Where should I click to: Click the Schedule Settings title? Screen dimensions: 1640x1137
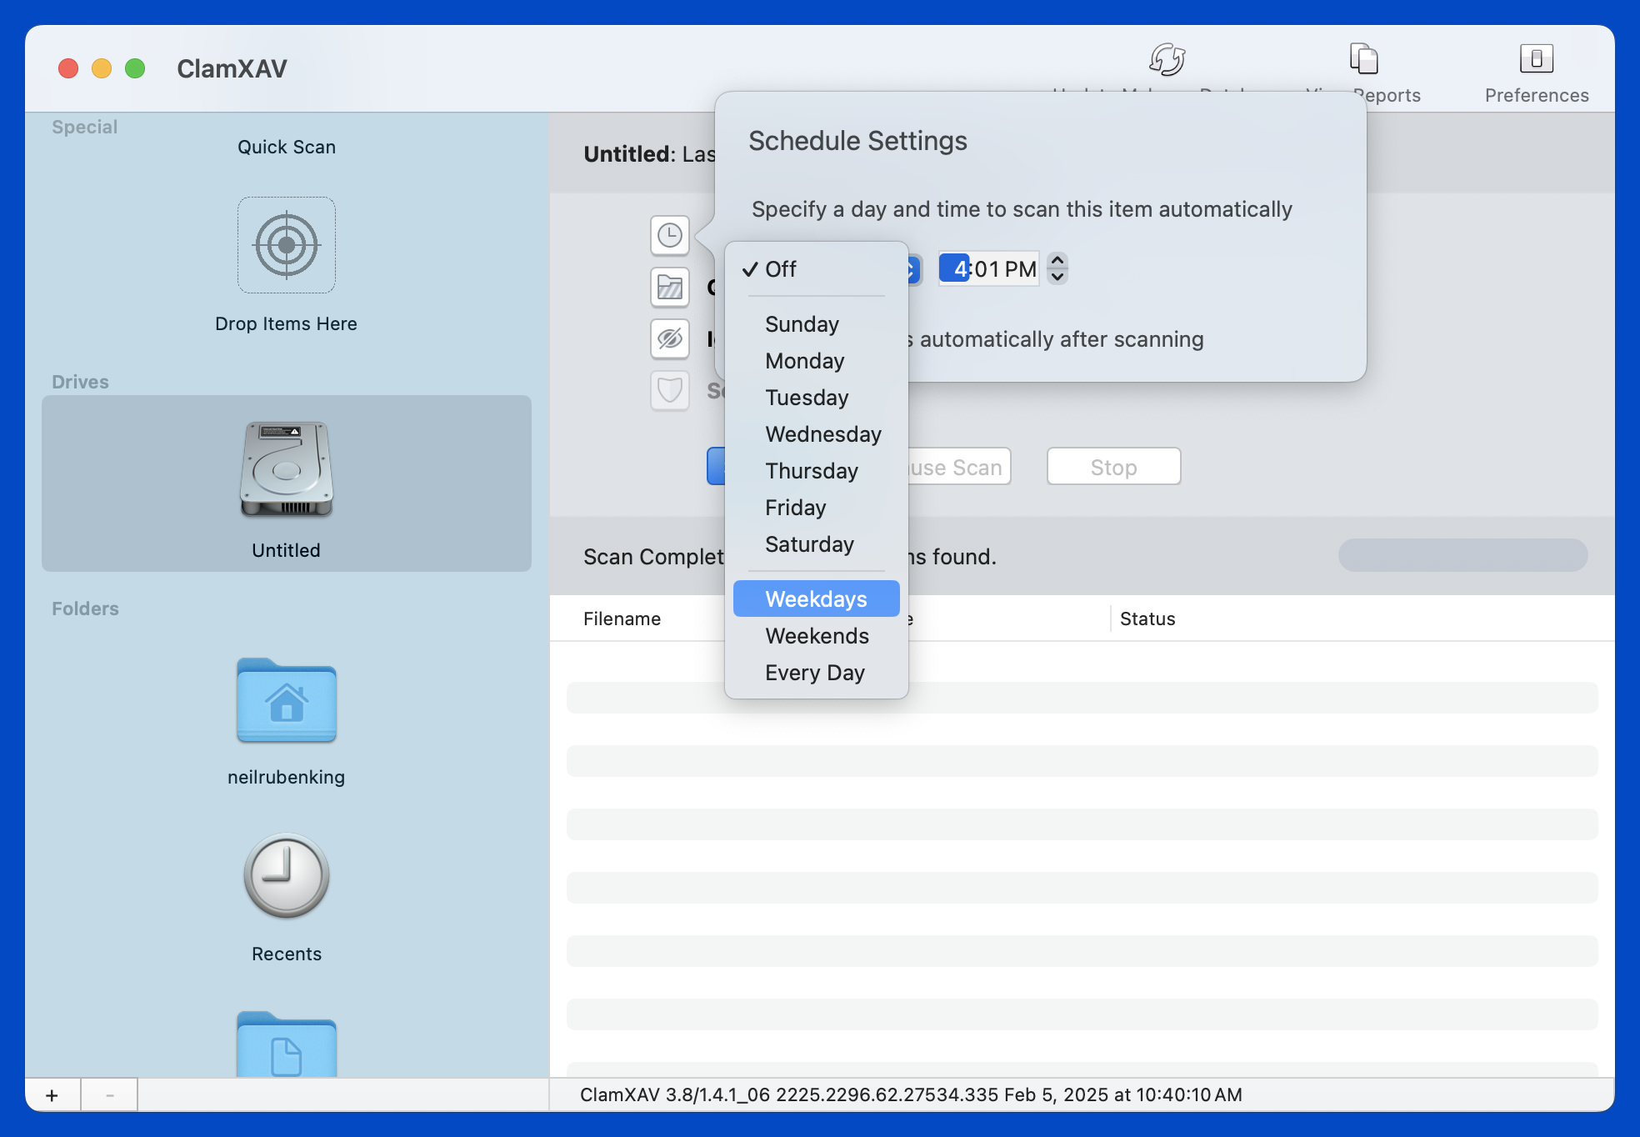point(857,141)
